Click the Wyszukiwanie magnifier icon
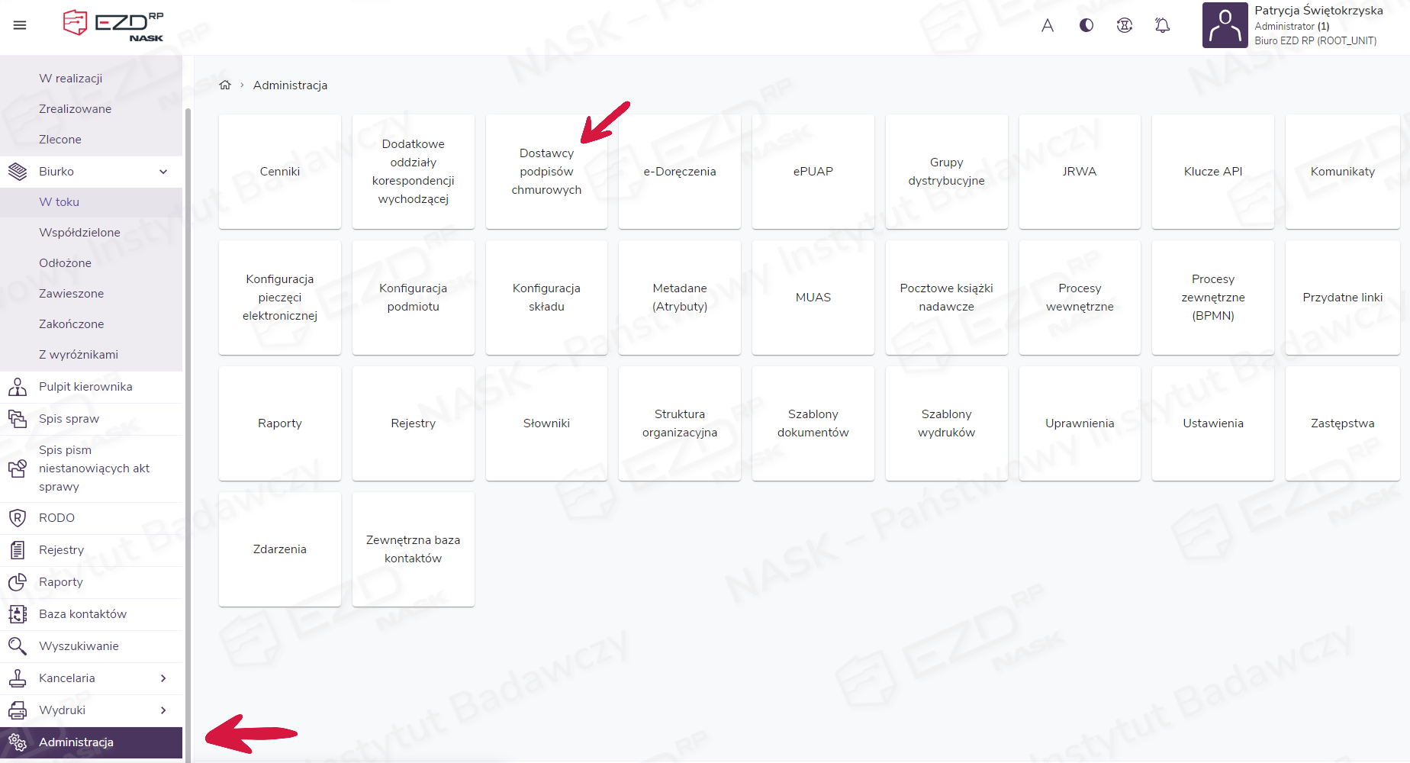The image size is (1410, 763). [x=18, y=646]
